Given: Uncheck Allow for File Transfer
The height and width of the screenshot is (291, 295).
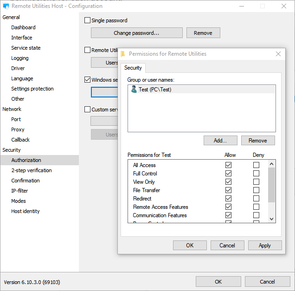Looking at the screenshot, I should coord(228,190).
